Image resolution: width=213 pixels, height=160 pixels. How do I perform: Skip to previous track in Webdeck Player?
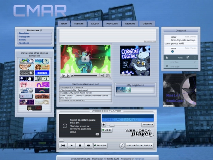(63, 145)
